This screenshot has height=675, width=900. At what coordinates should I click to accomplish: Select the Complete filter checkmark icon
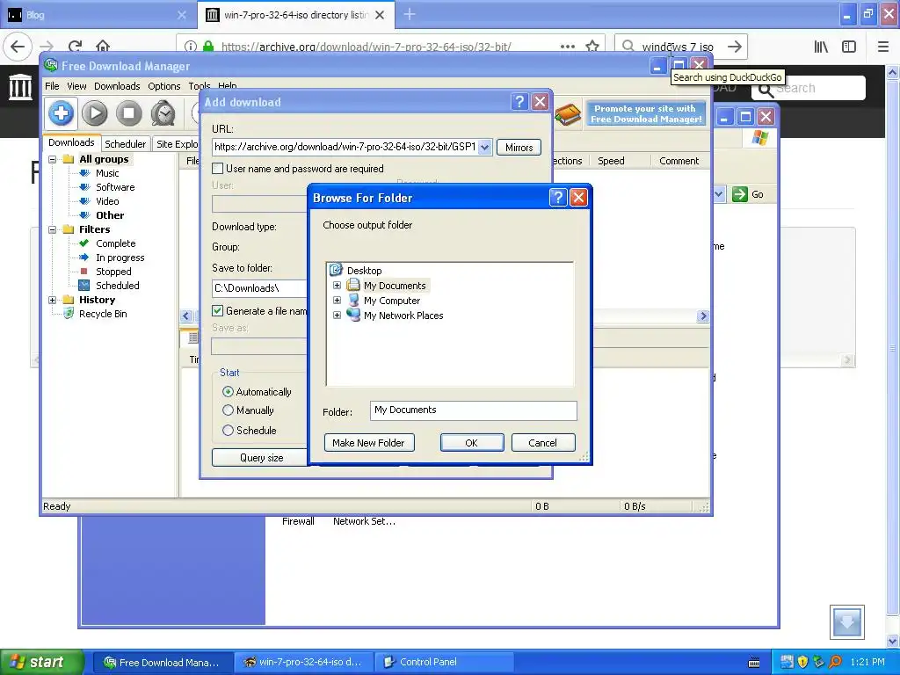[83, 243]
